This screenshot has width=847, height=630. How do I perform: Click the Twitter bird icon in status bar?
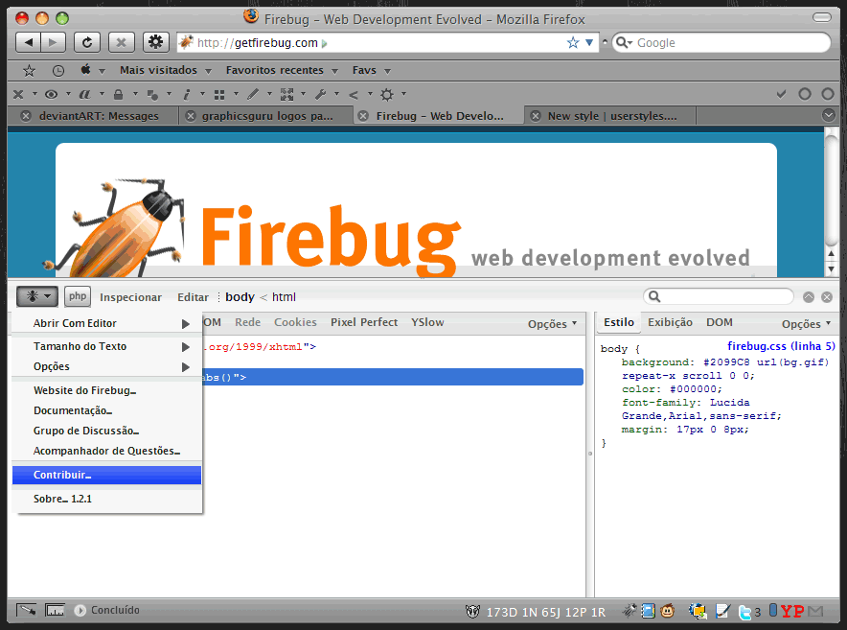tap(744, 612)
